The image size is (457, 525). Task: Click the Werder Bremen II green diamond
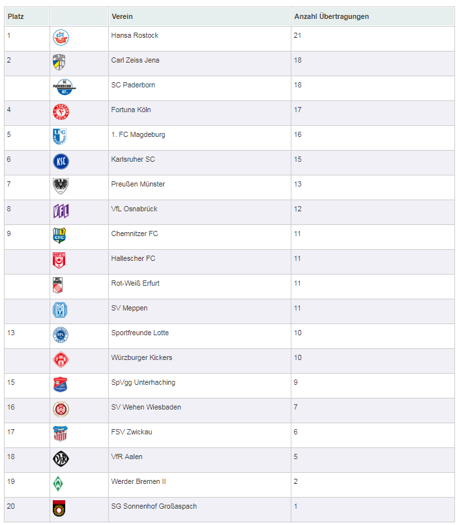point(58,483)
